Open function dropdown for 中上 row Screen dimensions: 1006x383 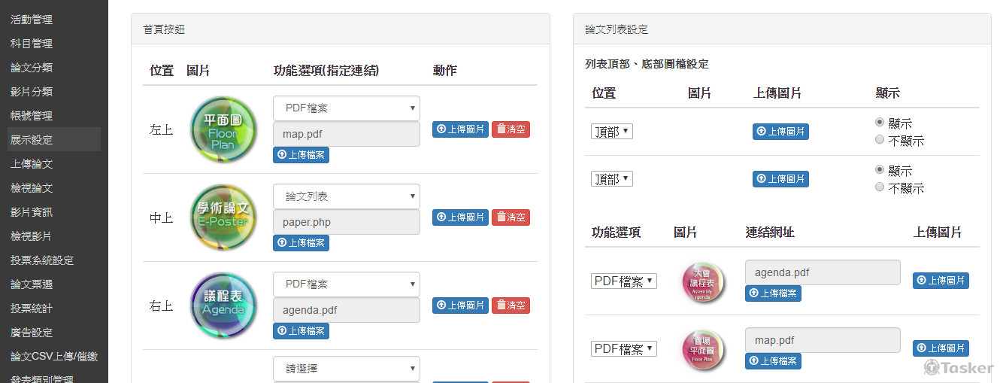tap(347, 196)
